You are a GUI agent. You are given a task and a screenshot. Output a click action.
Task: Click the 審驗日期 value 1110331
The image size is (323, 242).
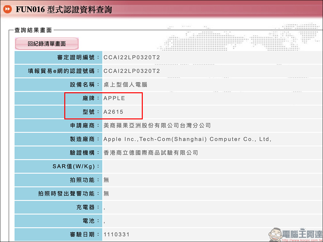(117, 234)
